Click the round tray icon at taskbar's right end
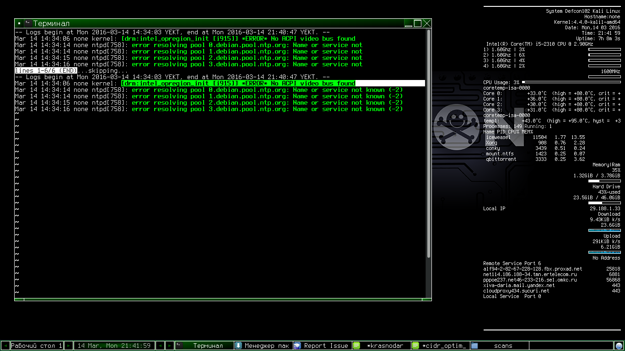625x351 pixels. coord(619,346)
